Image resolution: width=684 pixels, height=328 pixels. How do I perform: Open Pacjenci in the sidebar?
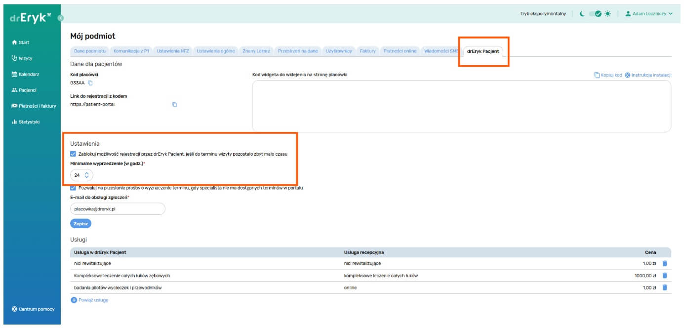24,90
